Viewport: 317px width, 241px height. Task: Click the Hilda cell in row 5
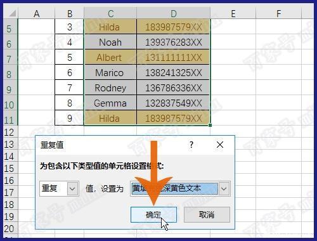click(110, 27)
